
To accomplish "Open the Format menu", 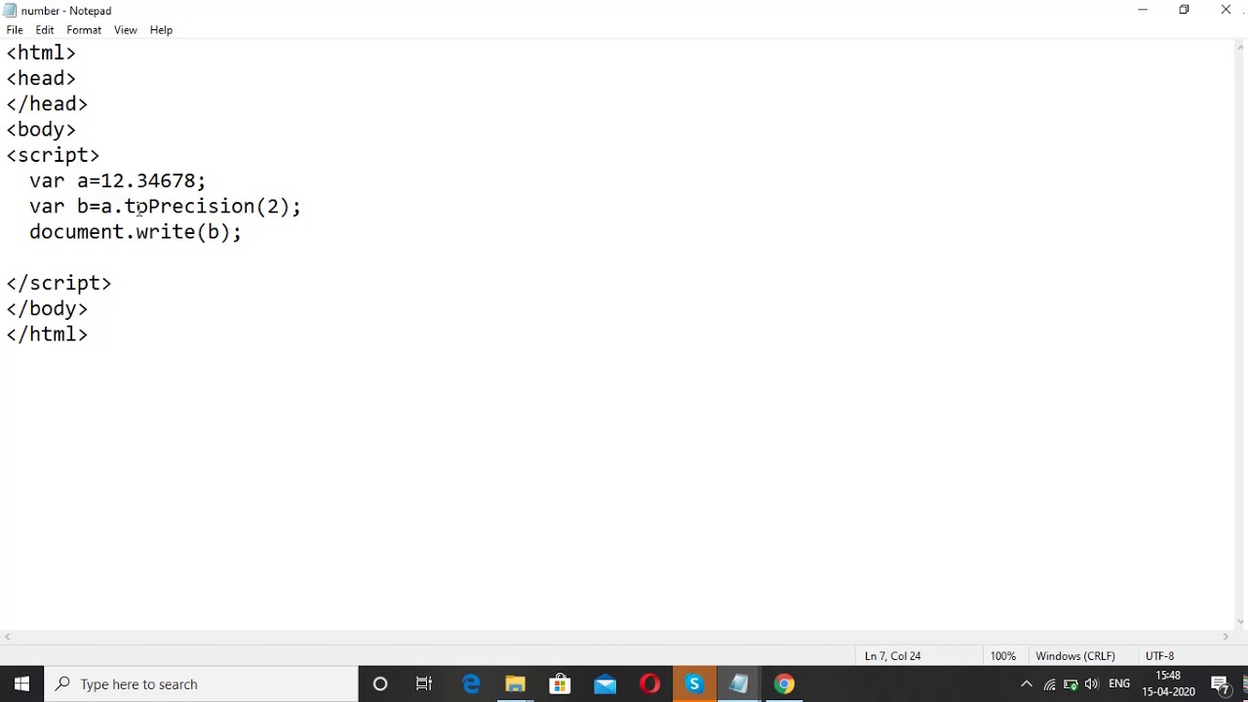I will click(x=84, y=30).
